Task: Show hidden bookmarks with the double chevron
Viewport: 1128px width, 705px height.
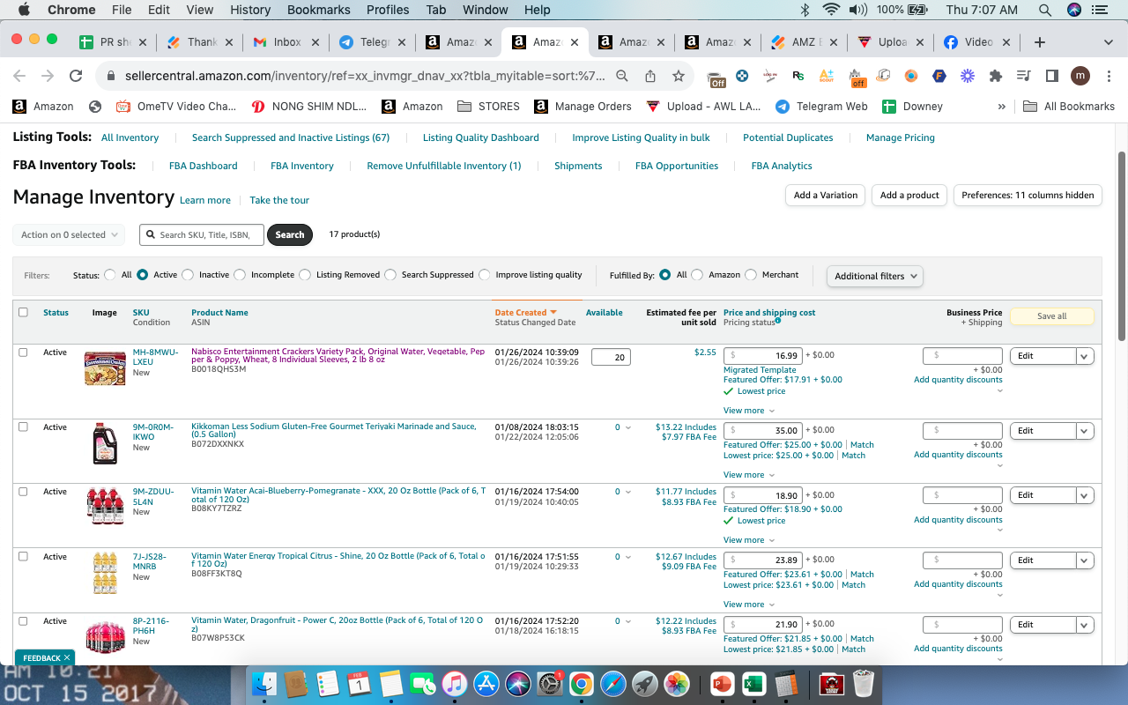Action: [x=1002, y=107]
